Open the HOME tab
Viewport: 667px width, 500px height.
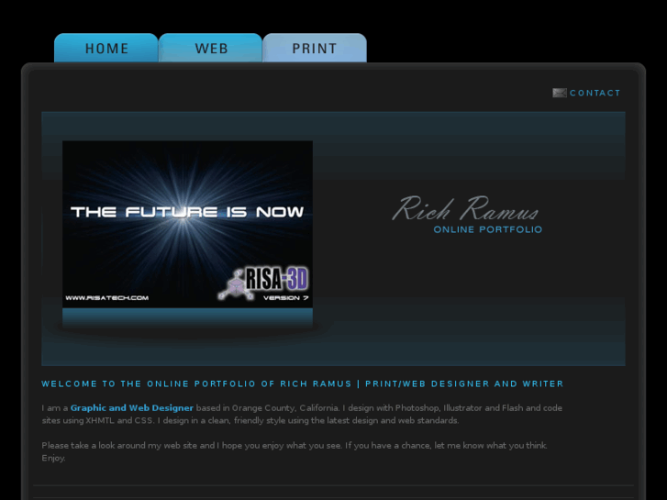pos(106,48)
